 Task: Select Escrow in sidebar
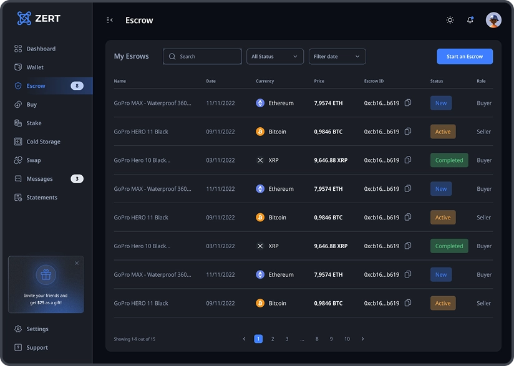pos(48,86)
